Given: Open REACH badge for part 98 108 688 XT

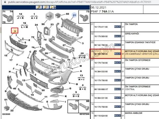Looking at the screenshot, I should 117,89.
